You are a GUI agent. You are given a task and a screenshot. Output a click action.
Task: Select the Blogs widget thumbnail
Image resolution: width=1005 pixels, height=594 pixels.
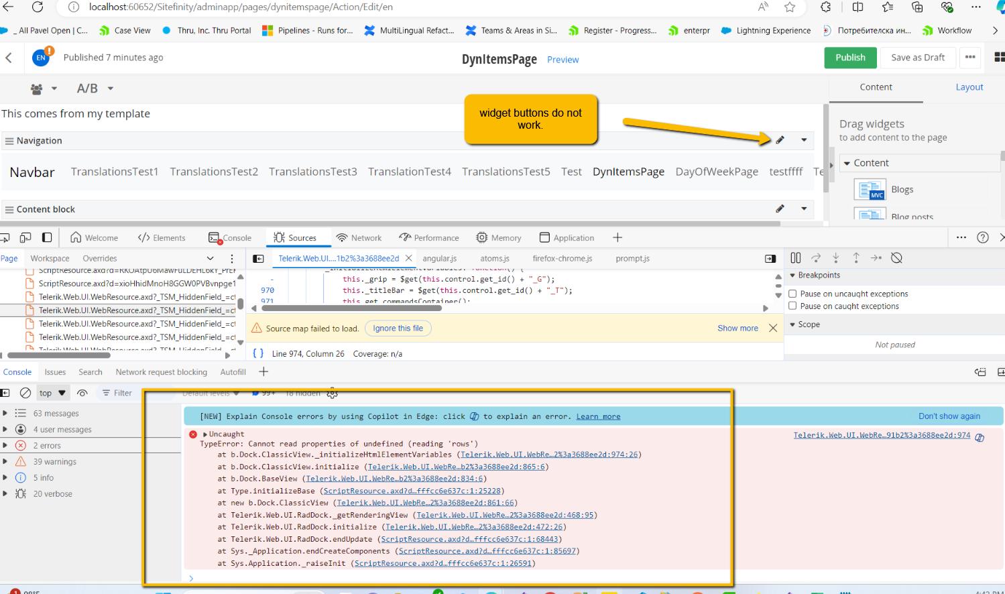coord(870,190)
